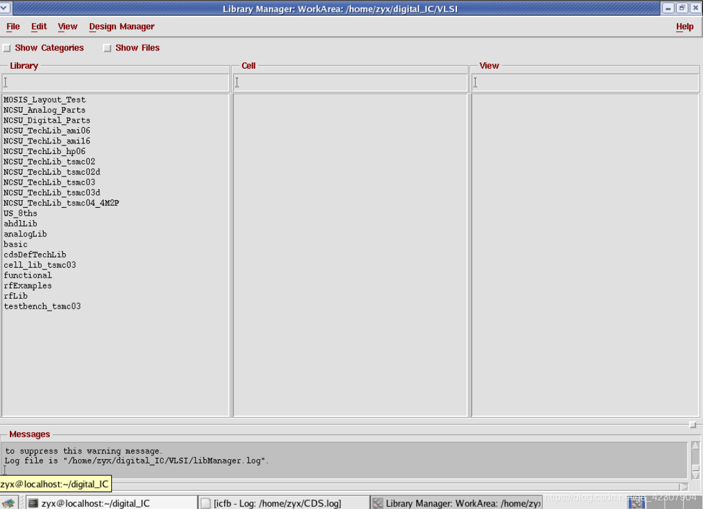Open the Help menu

coord(684,27)
